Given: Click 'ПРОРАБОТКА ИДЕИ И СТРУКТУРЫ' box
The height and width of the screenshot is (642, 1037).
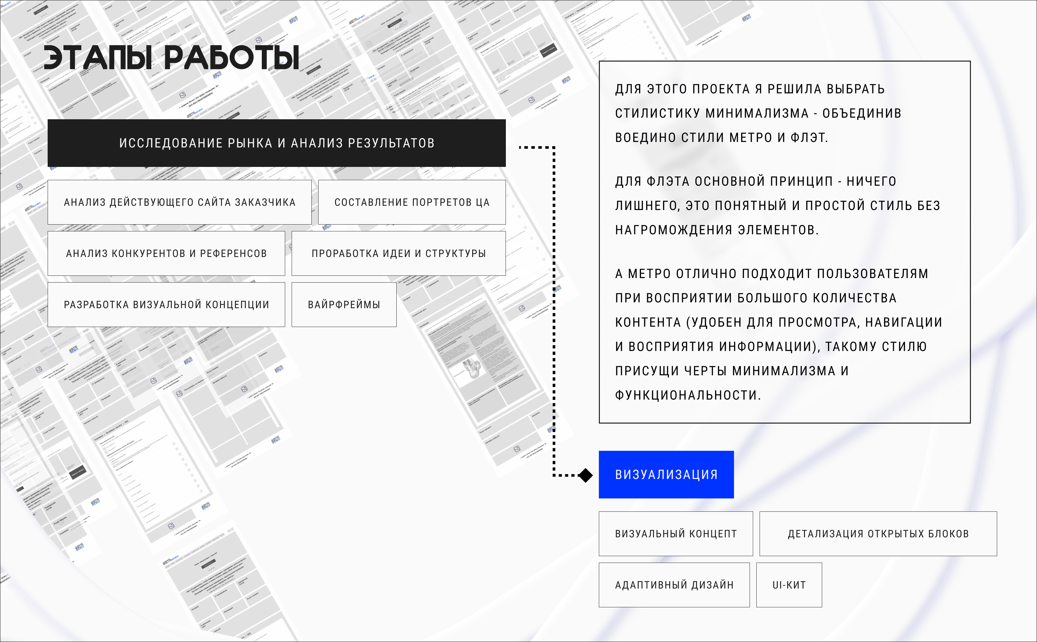Looking at the screenshot, I should click(x=399, y=253).
